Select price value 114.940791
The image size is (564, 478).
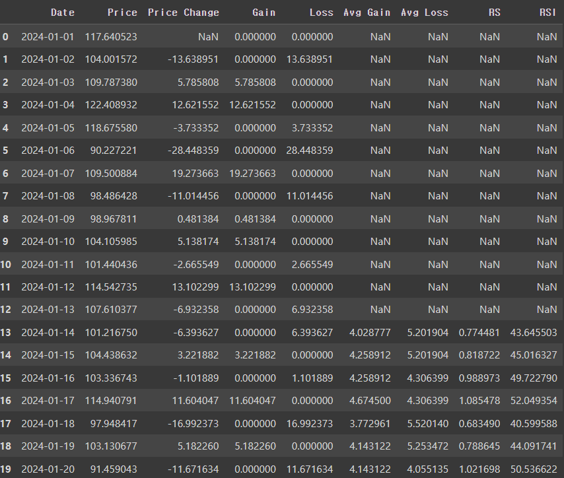tap(111, 401)
